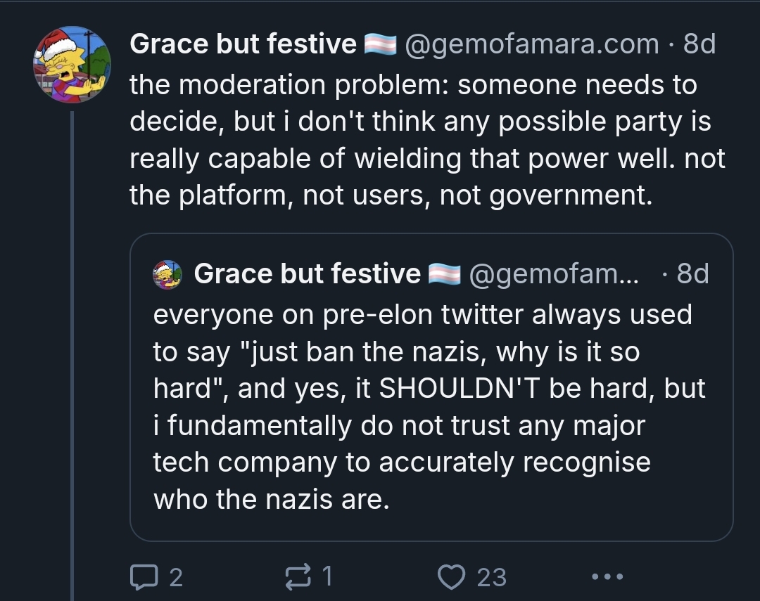
Task: Open Grace's large profile avatar
Action: point(72,64)
